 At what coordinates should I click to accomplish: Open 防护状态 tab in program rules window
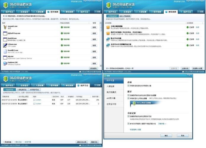coord(8,12)
